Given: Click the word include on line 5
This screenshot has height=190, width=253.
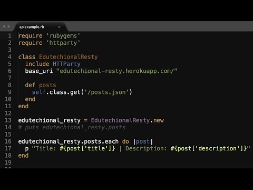Looking at the screenshot, I should [x=37, y=64].
